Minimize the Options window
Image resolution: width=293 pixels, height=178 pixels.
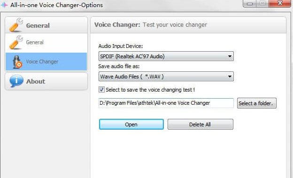pos(250,3)
